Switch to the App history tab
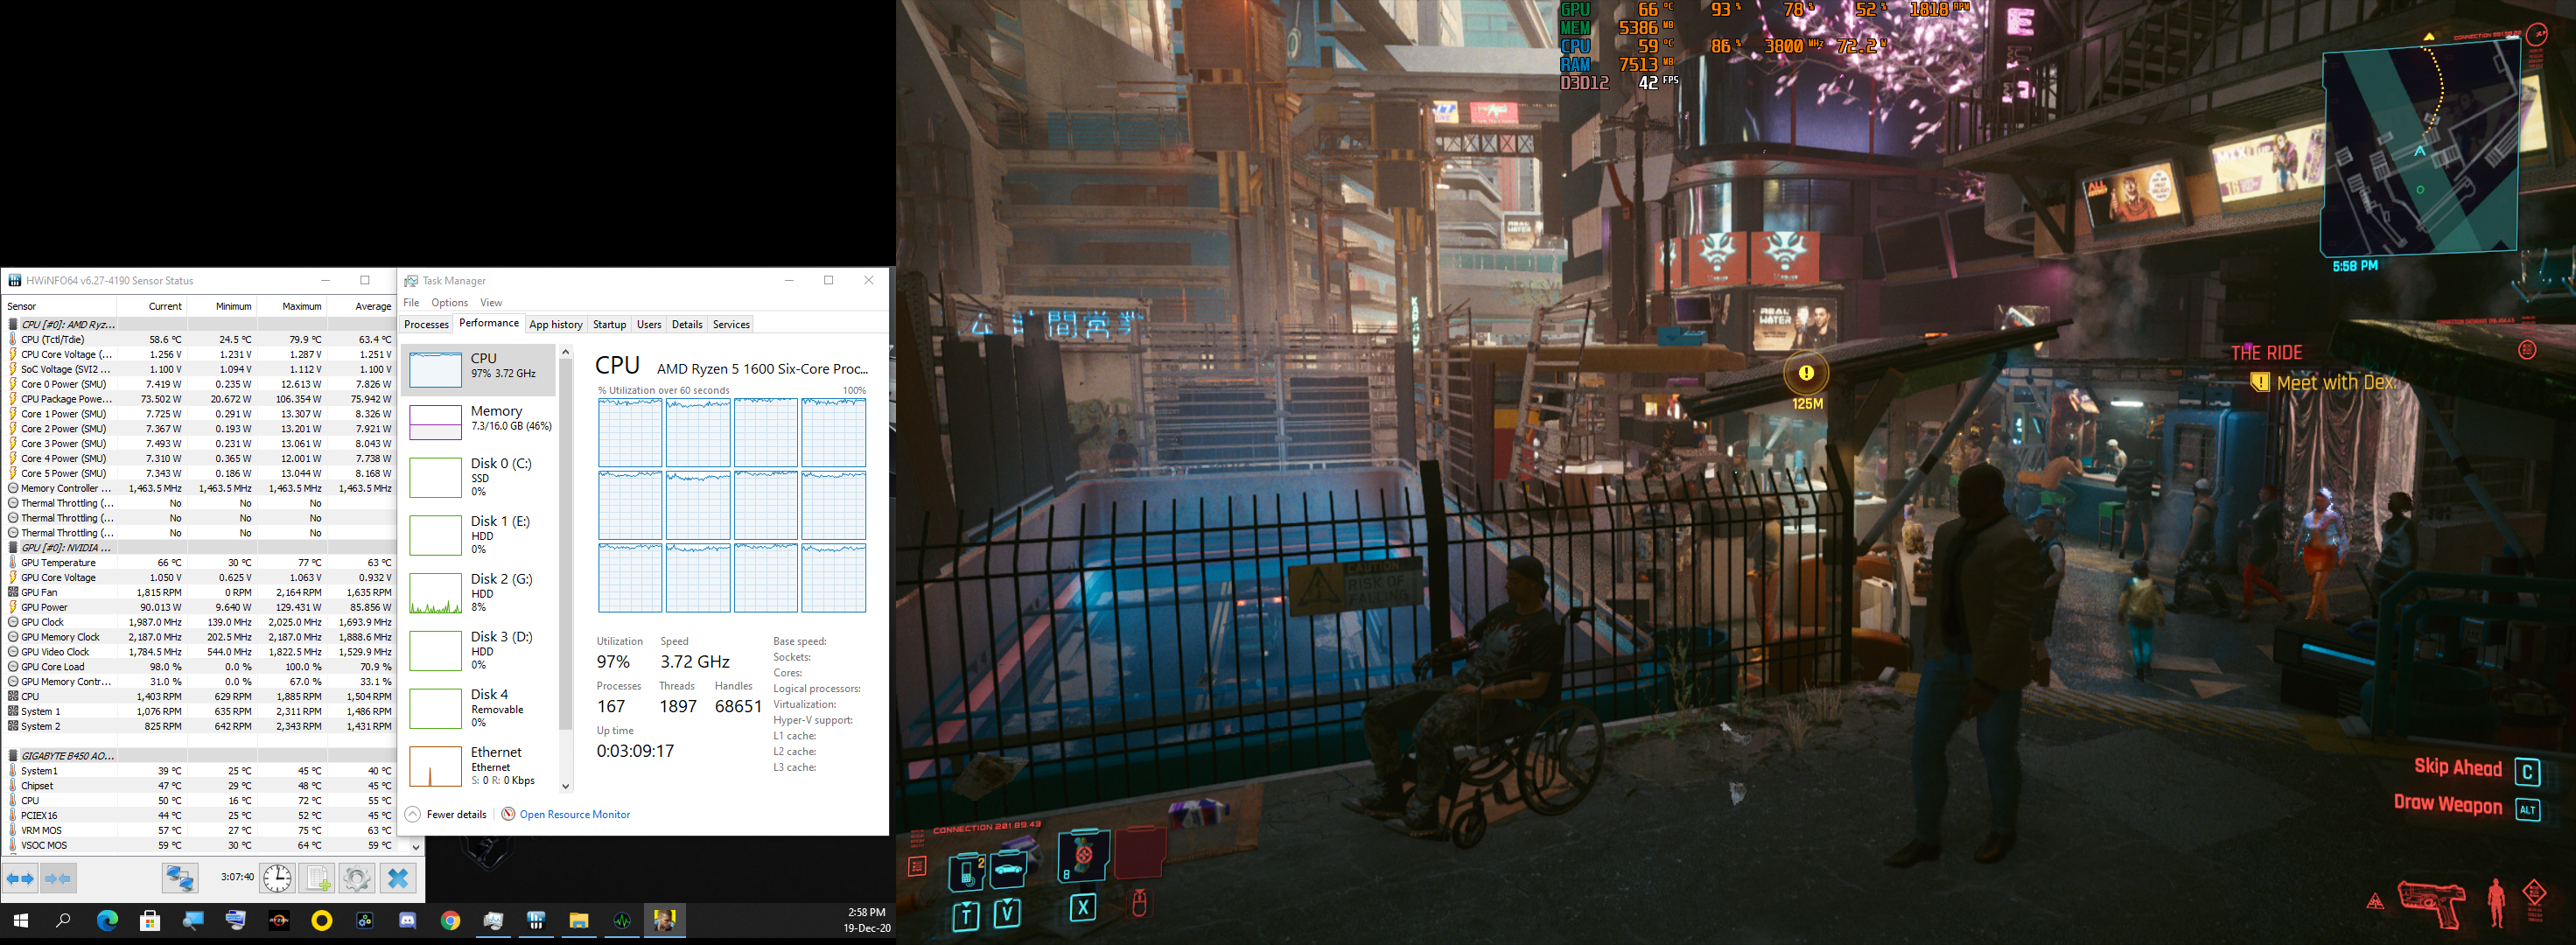 coord(555,324)
